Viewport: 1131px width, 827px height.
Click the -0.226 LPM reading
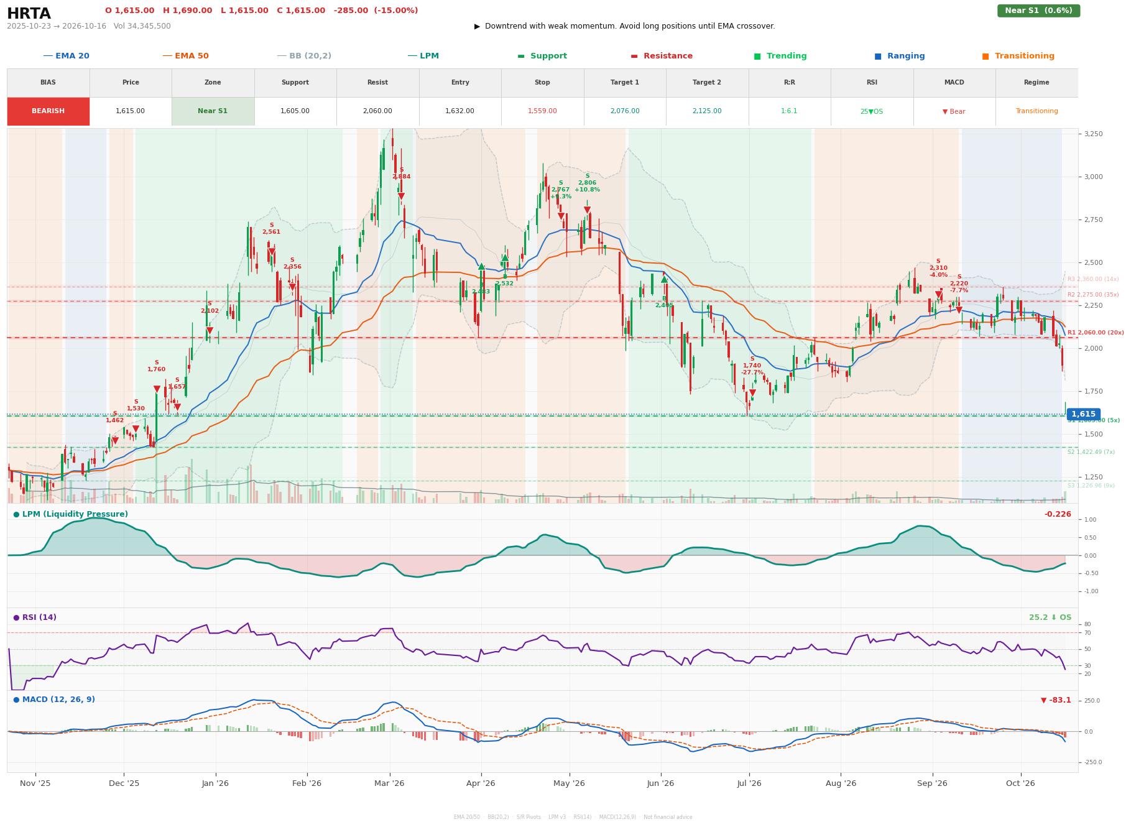click(x=1058, y=514)
